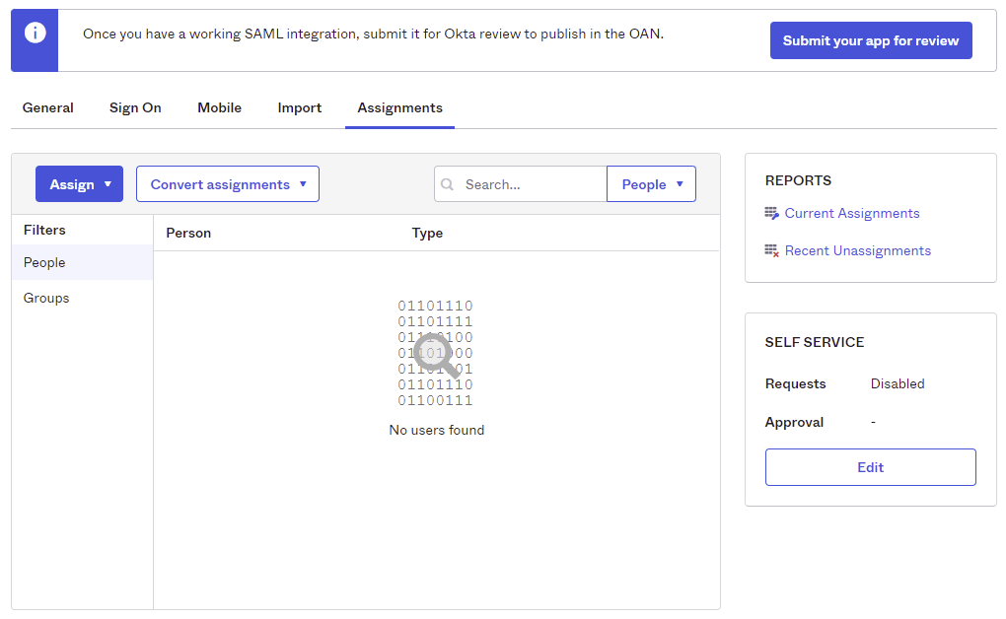Viewport: 1006px width, 619px height.
Task: Click the No users found magnifier graphic
Action: [x=436, y=354]
